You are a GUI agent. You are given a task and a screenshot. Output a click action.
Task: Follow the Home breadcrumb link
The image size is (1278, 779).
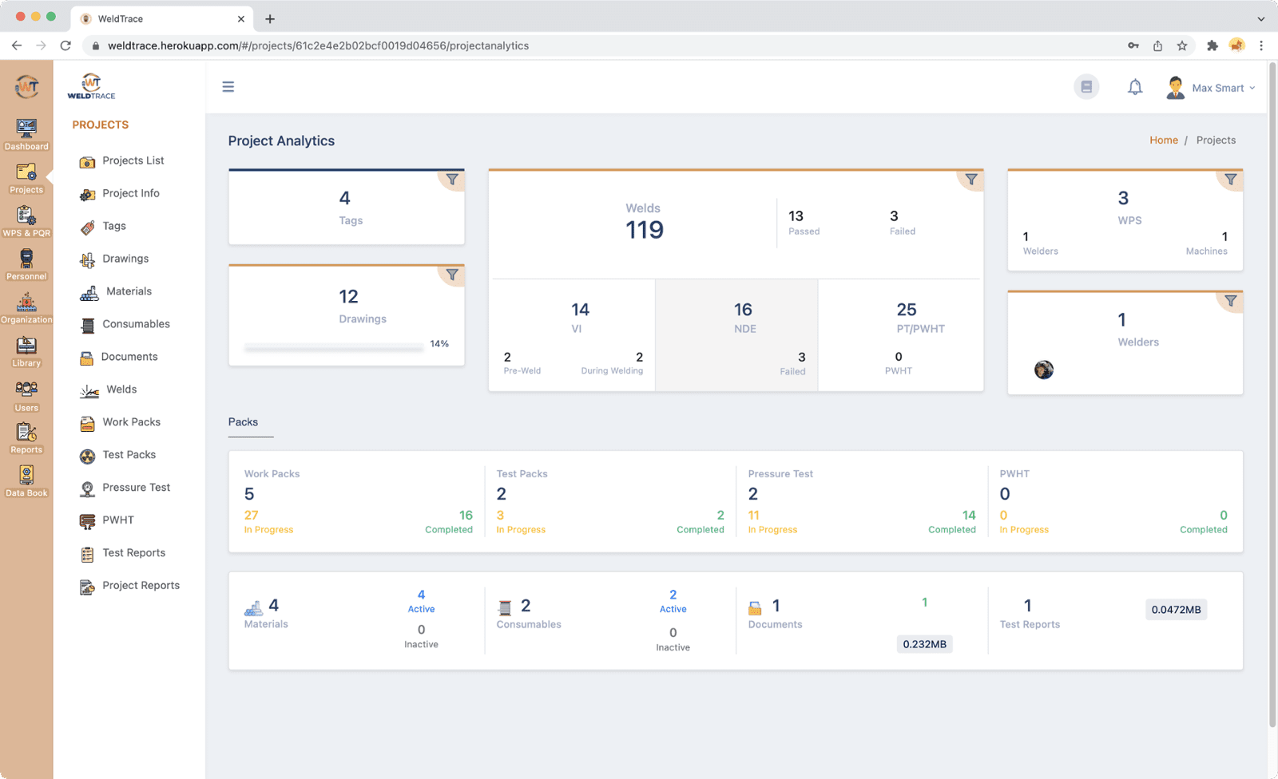(1163, 140)
